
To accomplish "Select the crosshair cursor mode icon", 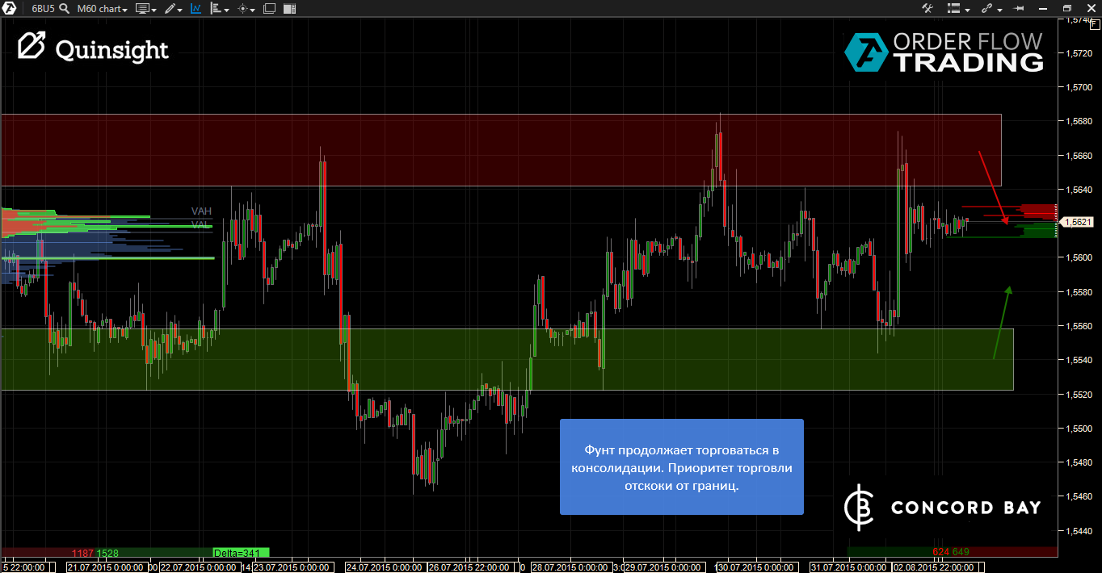I will [242, 9].
